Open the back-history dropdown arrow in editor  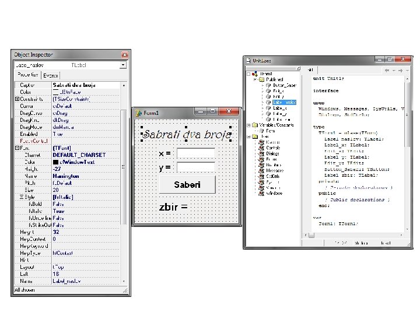point(394,71)
